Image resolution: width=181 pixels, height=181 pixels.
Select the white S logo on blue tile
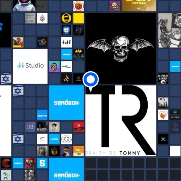tap(42, 163)
